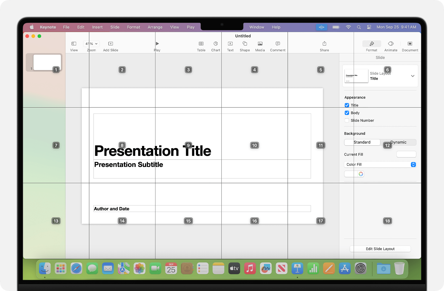Open the App Store from the Dock
Screen dimensions: 444x291
[345, 269]
